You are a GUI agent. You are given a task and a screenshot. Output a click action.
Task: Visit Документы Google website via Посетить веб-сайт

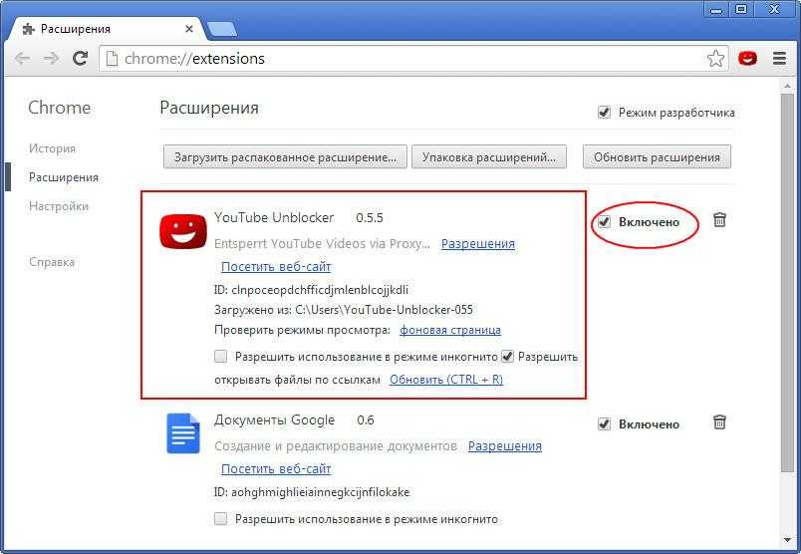(x=276, y=468)
